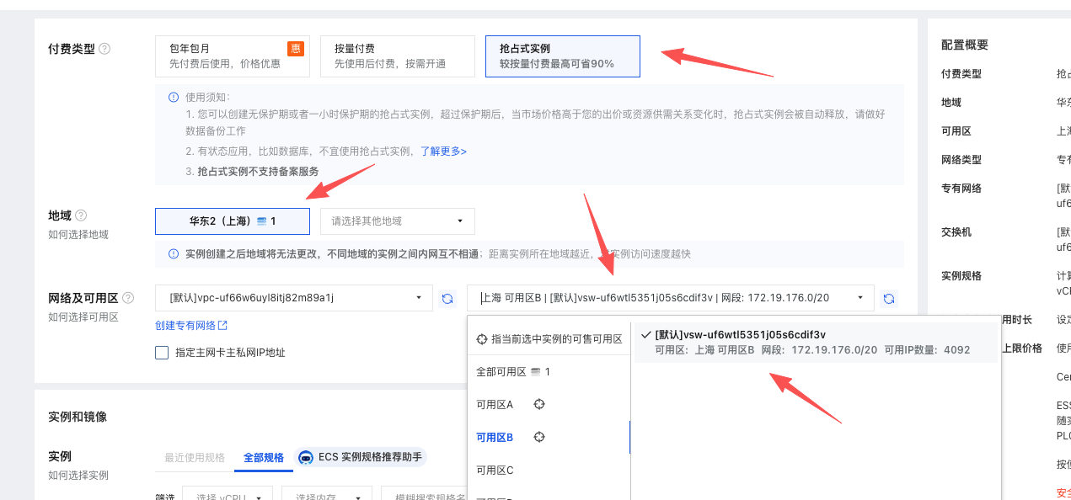The height and width of the screenshot is (500, 1071).
Task: Enable 指定主网卡主私网IP地址 checkbox
Action: click(162, 353)
